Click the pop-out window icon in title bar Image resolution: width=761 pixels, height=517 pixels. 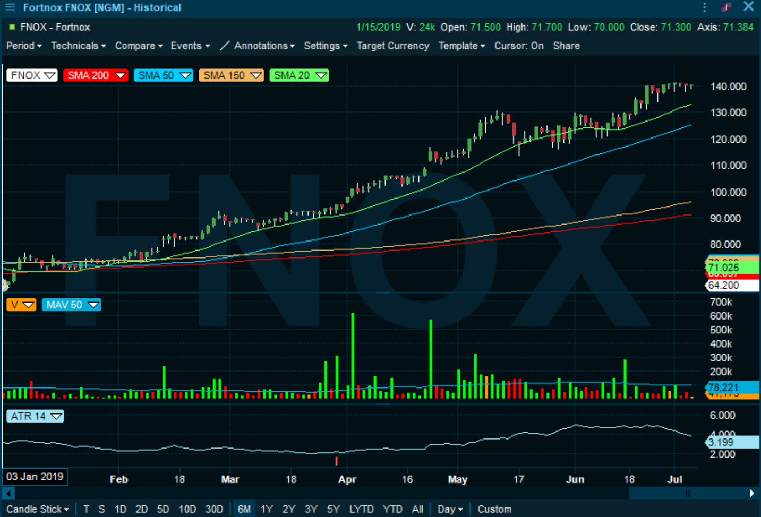[x=726, y=7]
